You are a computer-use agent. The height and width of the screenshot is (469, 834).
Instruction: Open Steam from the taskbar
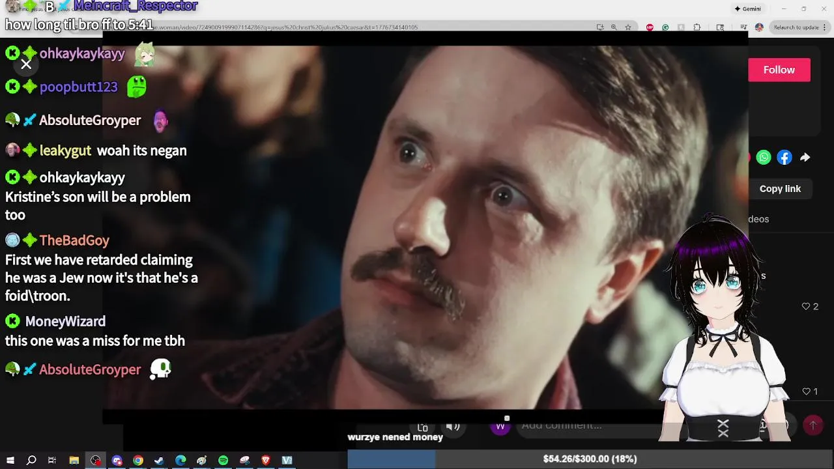[159, 461]
